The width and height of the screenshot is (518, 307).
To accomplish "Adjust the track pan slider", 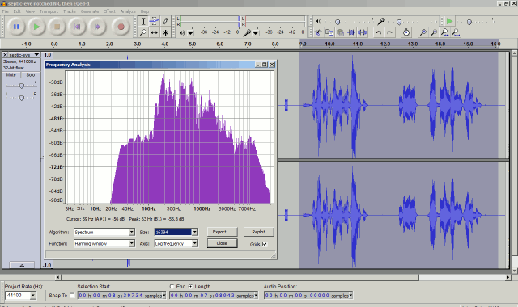I will 22,98.
